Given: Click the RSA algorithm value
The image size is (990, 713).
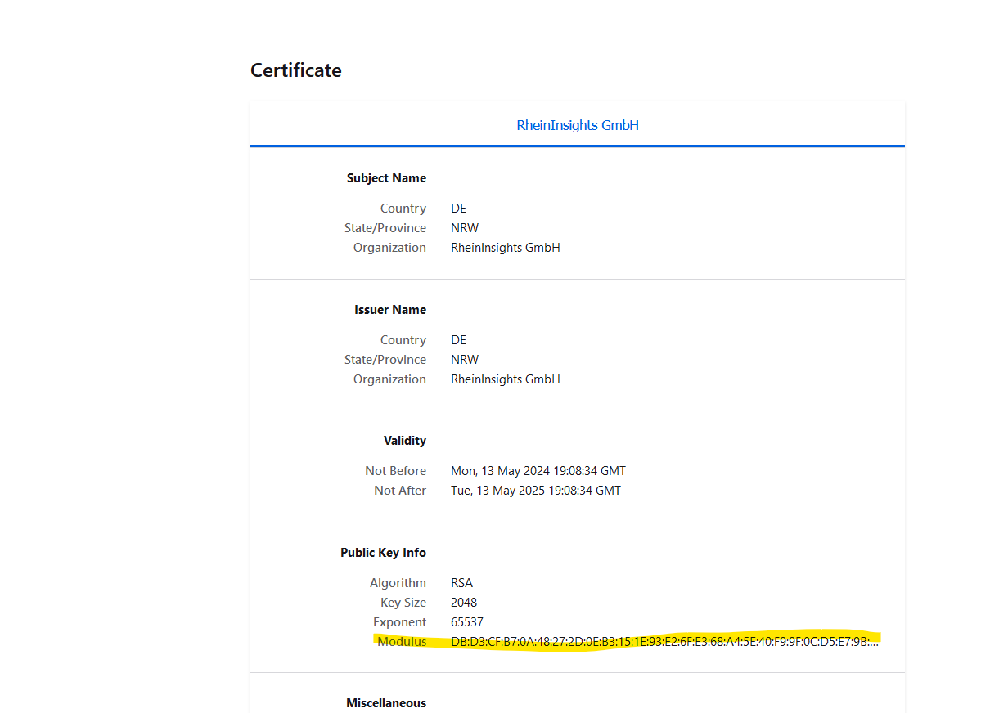Looking at the screenshot, I should 461,583.
